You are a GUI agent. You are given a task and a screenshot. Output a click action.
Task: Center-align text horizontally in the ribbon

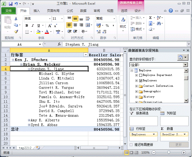75,25
